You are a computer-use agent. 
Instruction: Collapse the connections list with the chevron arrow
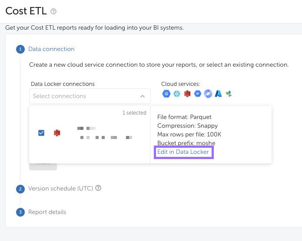[x=143, y=96]
